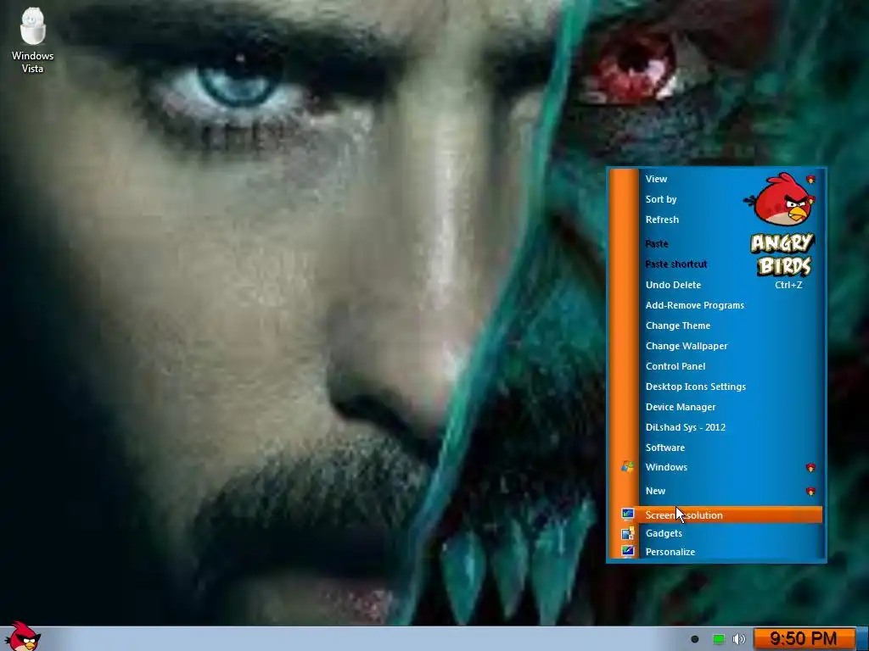Image resolution: width=869 pixels, height=651 pixels.
Task: Click the Personalize menu icon
Action: coord(627,551)
